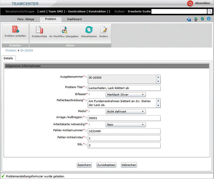Open the blue help question icon
214x179 pixels.
(x=209, y=19)
